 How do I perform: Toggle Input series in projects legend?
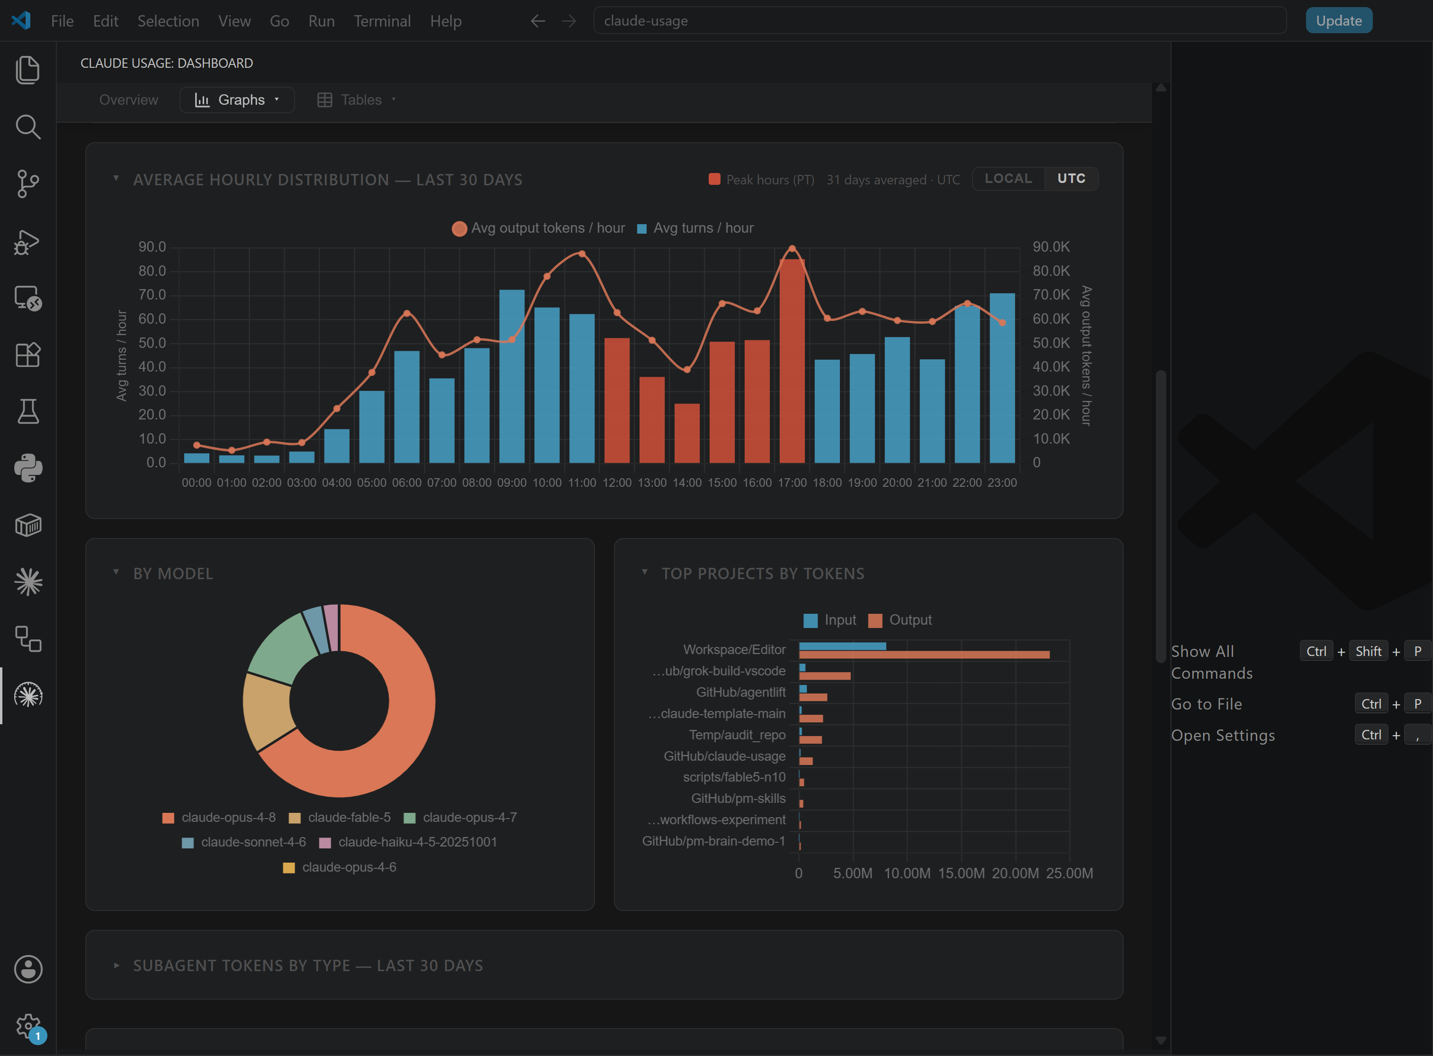(829, 620)
